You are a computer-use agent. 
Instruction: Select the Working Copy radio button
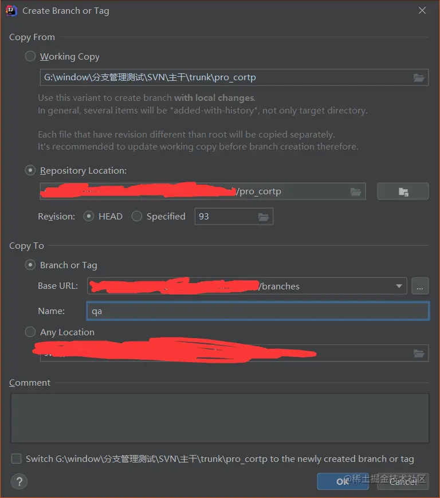[x=30, y=57]
